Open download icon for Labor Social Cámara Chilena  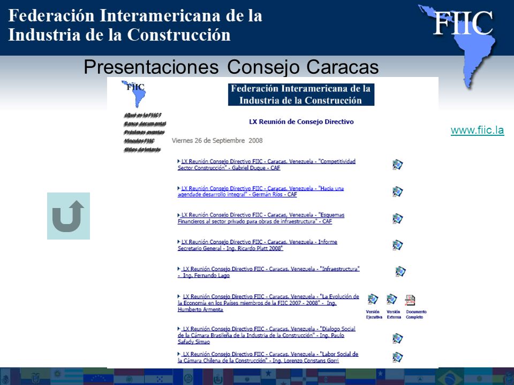point(397,357)
